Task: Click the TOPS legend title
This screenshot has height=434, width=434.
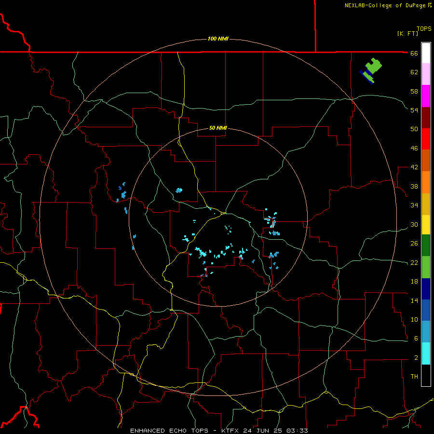Action: (424, 29)
